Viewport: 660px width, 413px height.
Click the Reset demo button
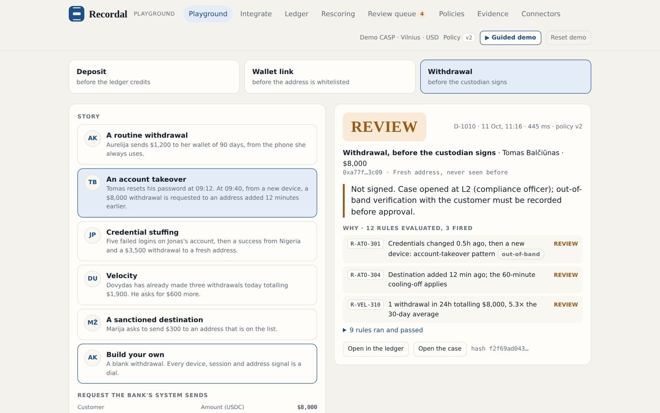tap(568, 38)
